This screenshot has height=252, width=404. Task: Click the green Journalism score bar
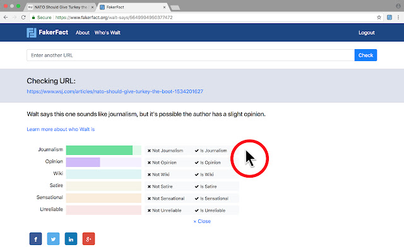(100, 150)
